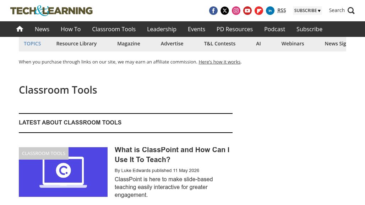Open the PD Resources menu item

click(x=235, y=29)
